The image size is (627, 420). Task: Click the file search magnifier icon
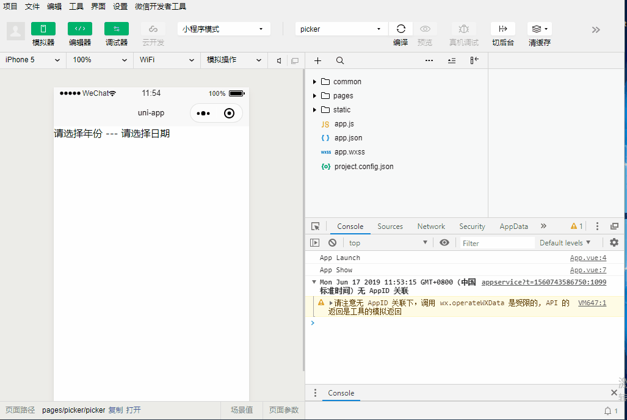(x=340, y=60)
